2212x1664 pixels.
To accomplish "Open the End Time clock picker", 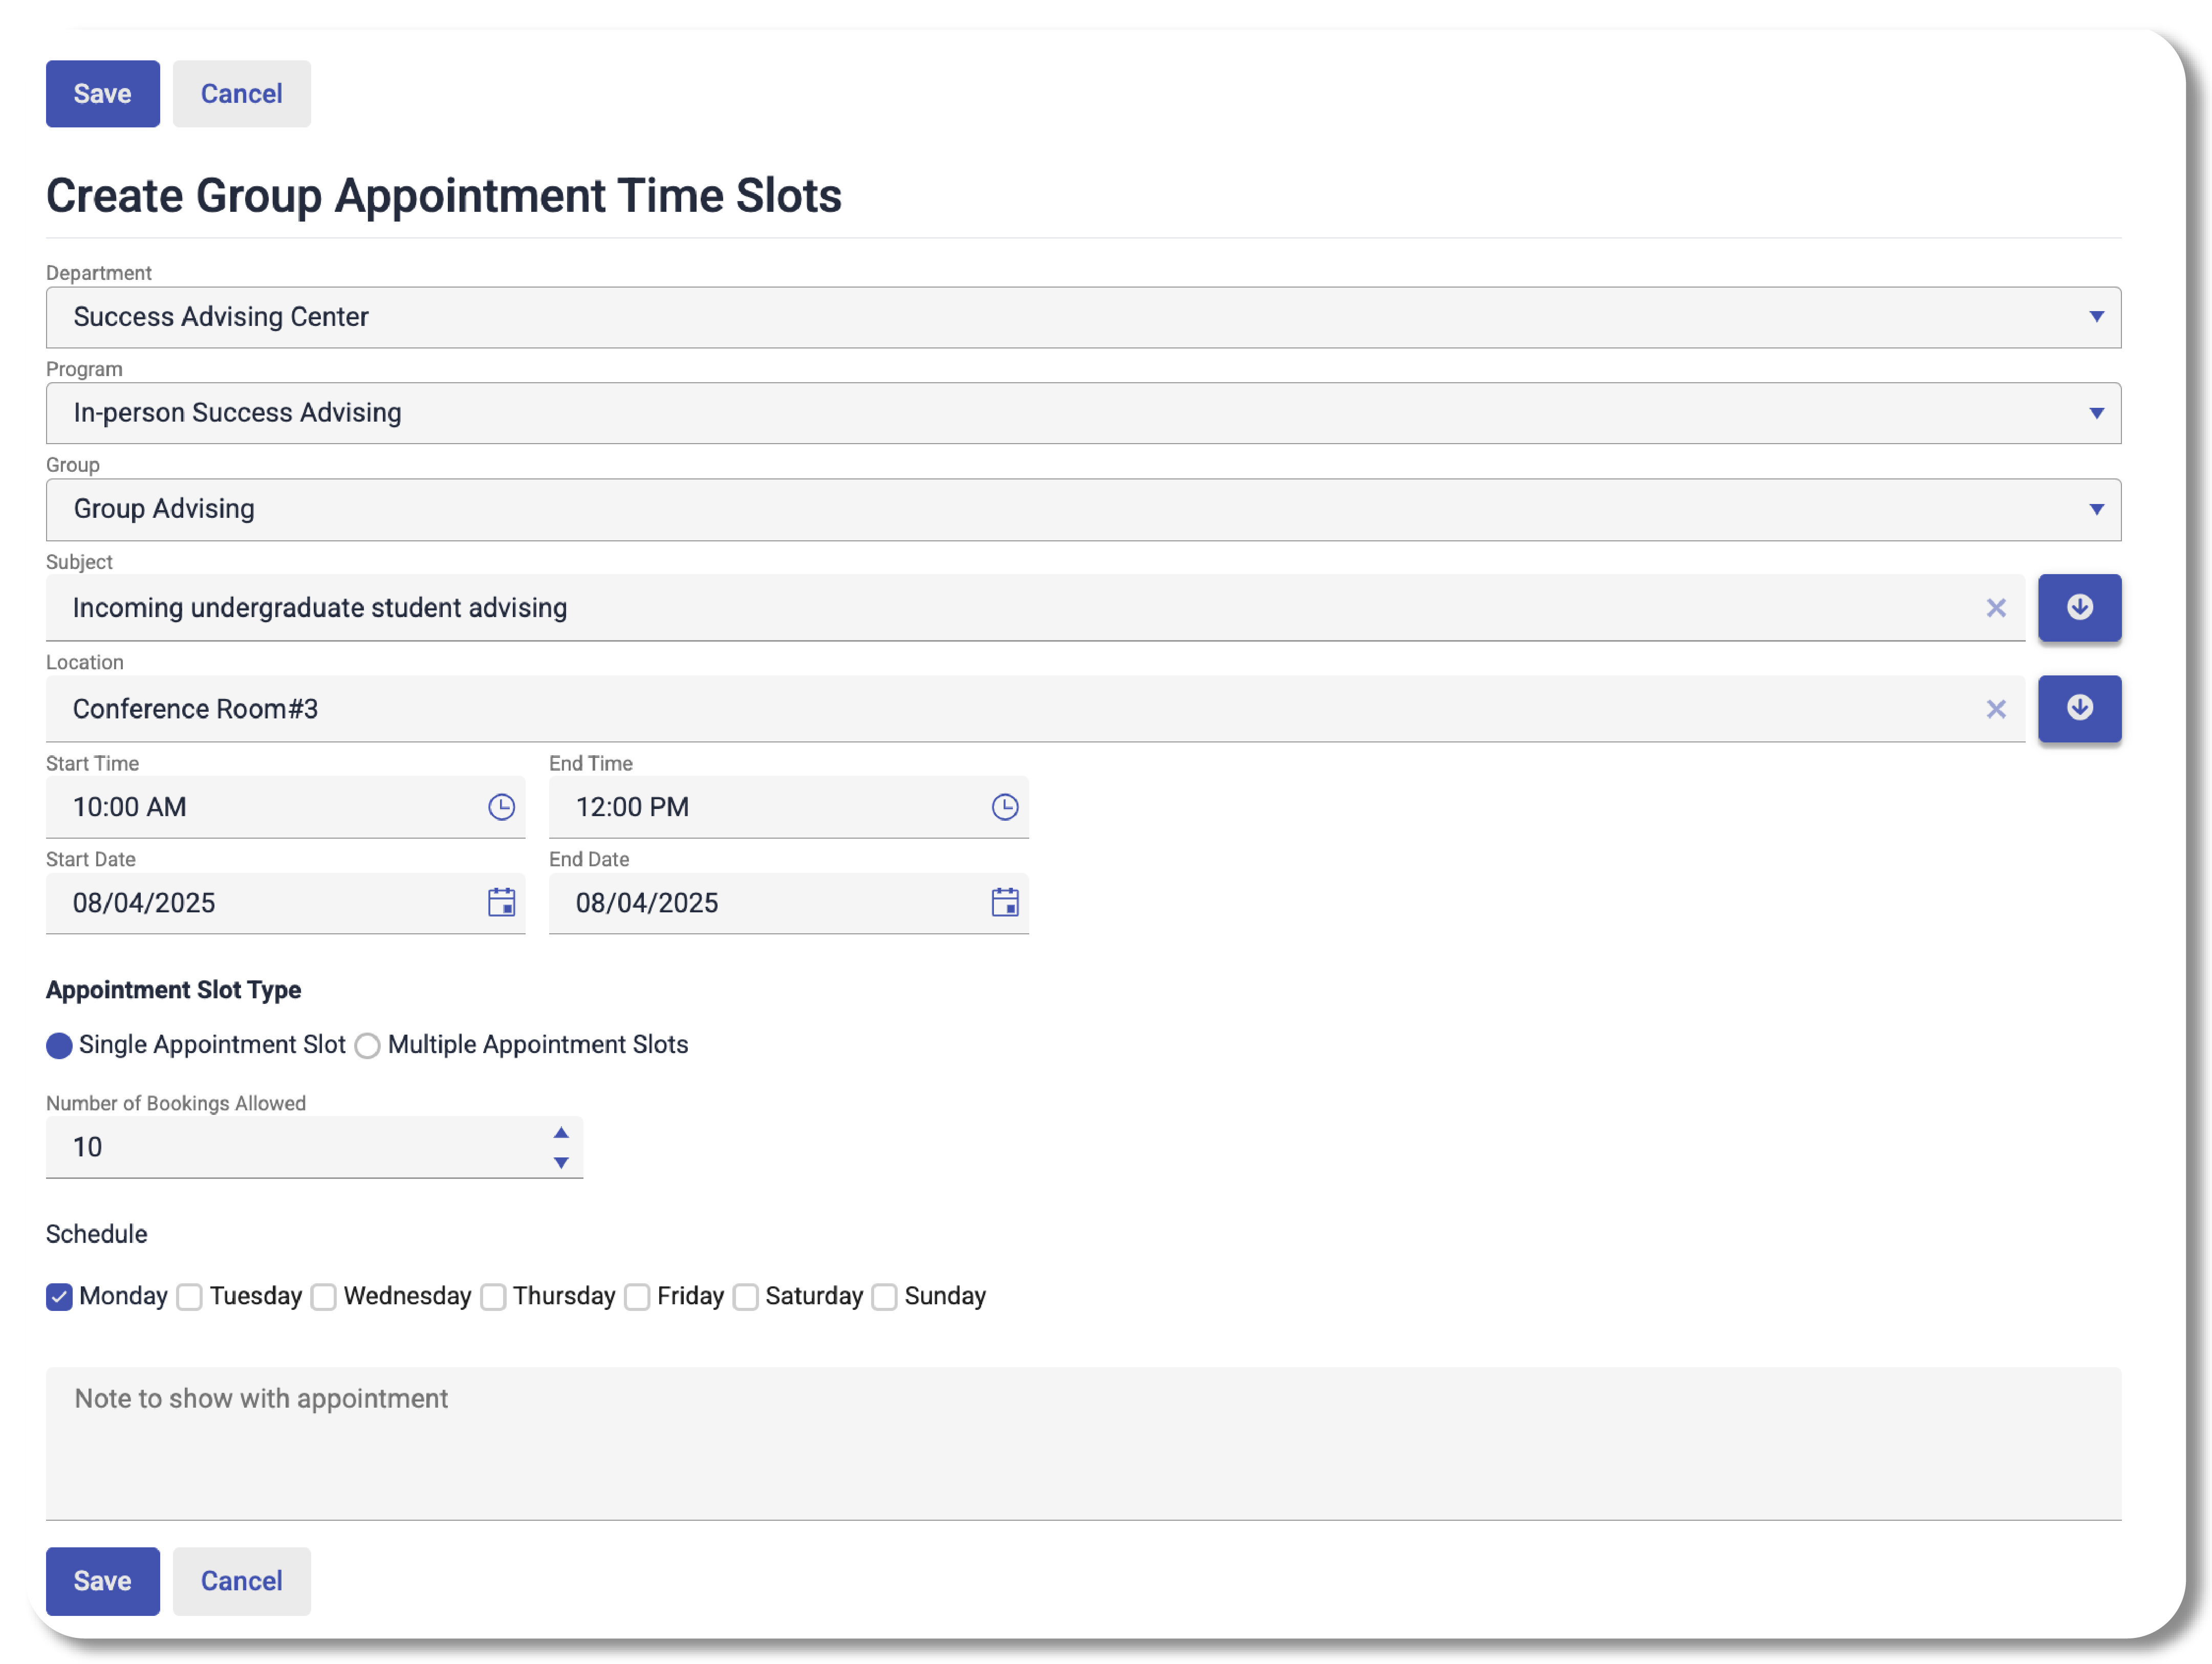I will (1004, 807).
